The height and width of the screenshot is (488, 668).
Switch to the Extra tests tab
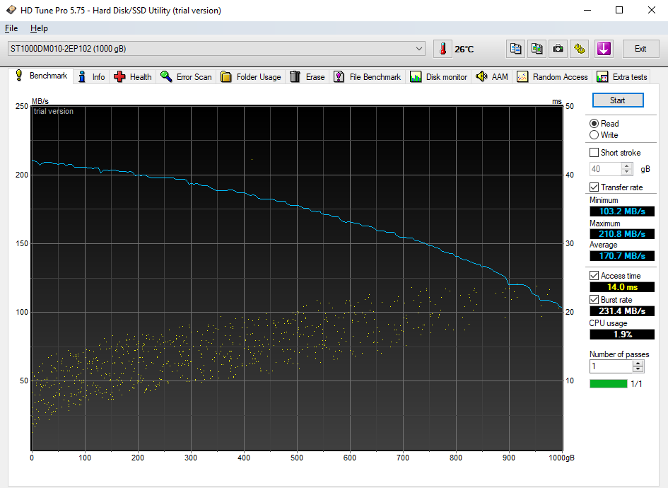click(622, 76)
